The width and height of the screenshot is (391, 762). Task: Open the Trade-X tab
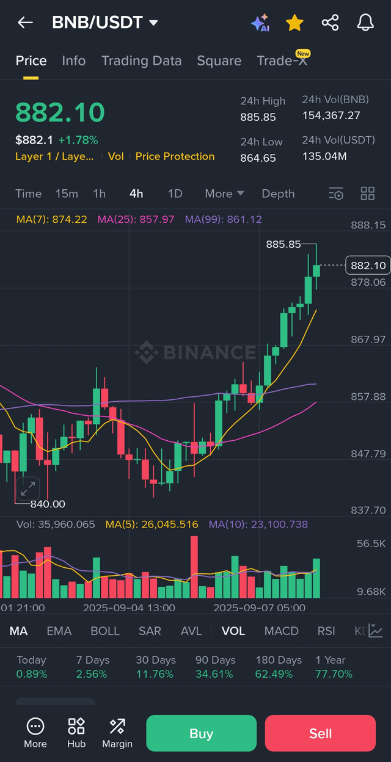[x=282, y=60]
